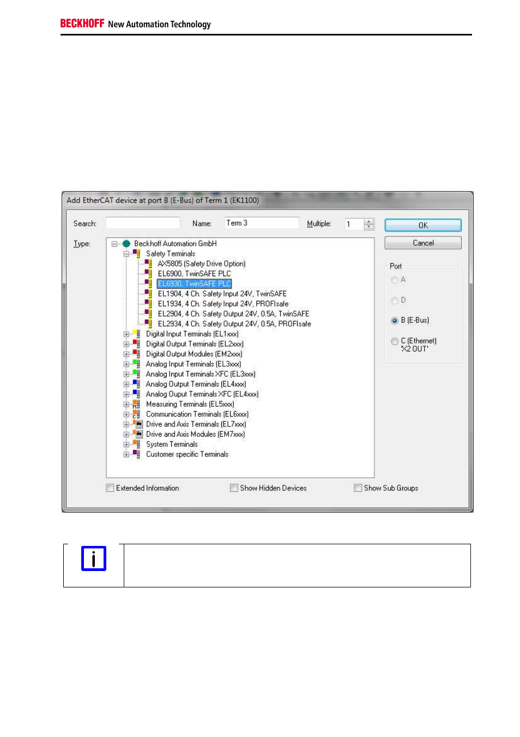Viewport: 520px width, 737px height.
Task: Click the Analog Output Terminals (EL4xxx) icon
Action: tap(136, 384)
